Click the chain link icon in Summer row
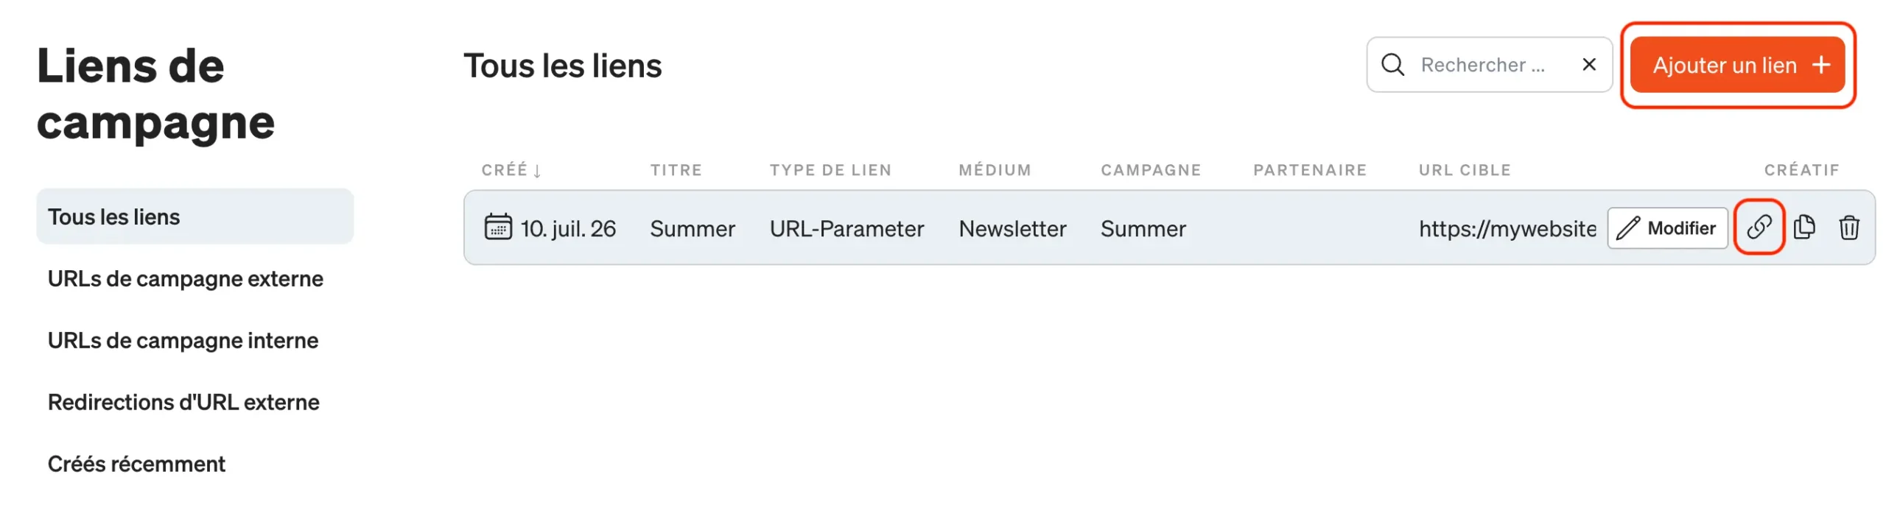Screen dimensions: 1886x525 click(1758, 227)
